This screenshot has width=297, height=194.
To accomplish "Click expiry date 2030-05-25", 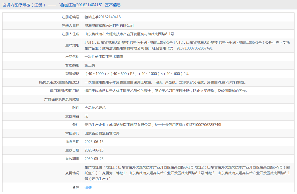I will [94, 159].
